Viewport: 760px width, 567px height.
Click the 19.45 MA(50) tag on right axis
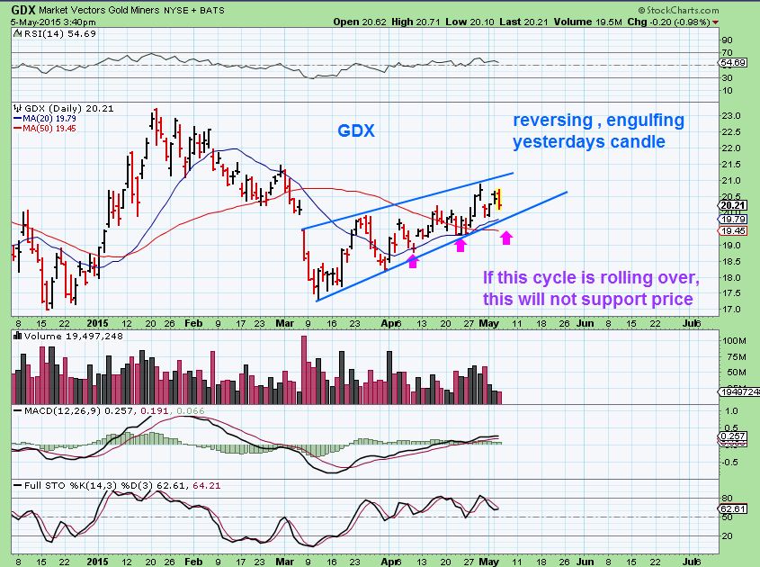click(x=732, y=231)
